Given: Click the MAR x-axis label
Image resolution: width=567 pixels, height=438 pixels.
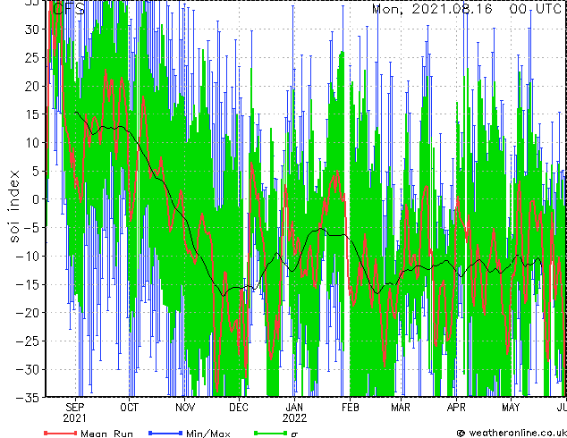Looking at the screenshot, I should click(401, 407).
